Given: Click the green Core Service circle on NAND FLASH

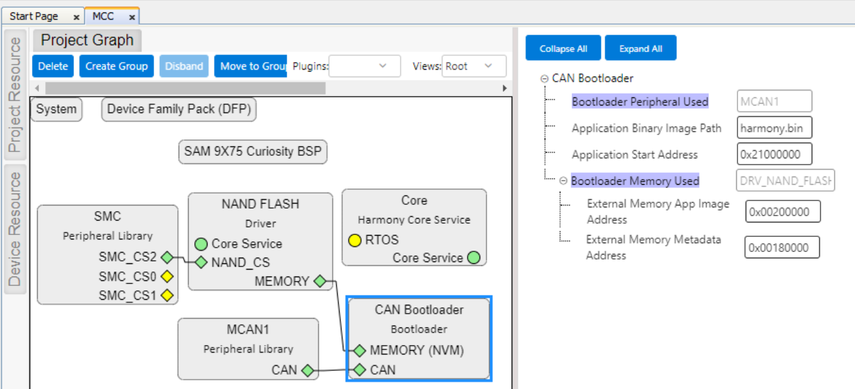Looking at the screenshot, I should (201, 243).
